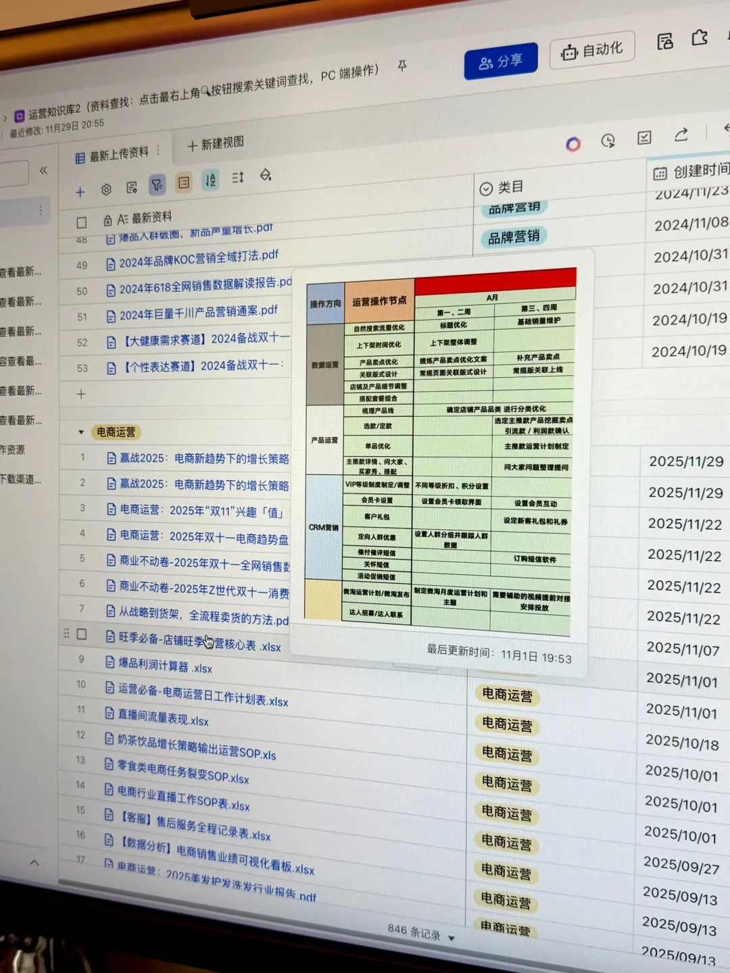Click the checklist task icon at top right
This screenshot has height=973, width=730.
coord(643,137)
